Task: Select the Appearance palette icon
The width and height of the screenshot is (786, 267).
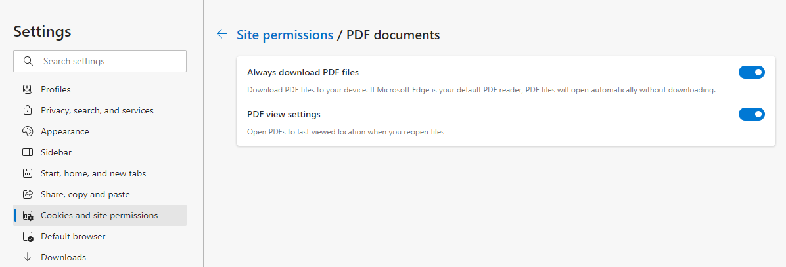Action: (28, 131)
